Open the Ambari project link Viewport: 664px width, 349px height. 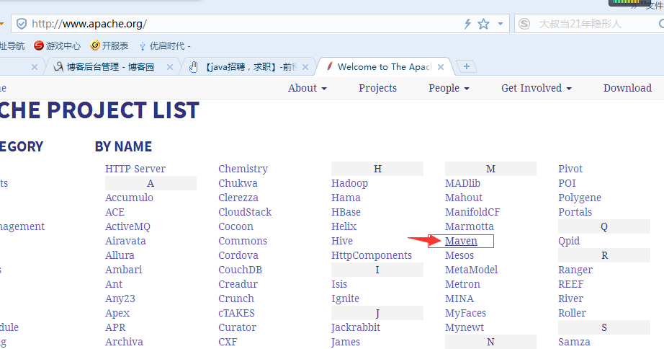[123, 270]
